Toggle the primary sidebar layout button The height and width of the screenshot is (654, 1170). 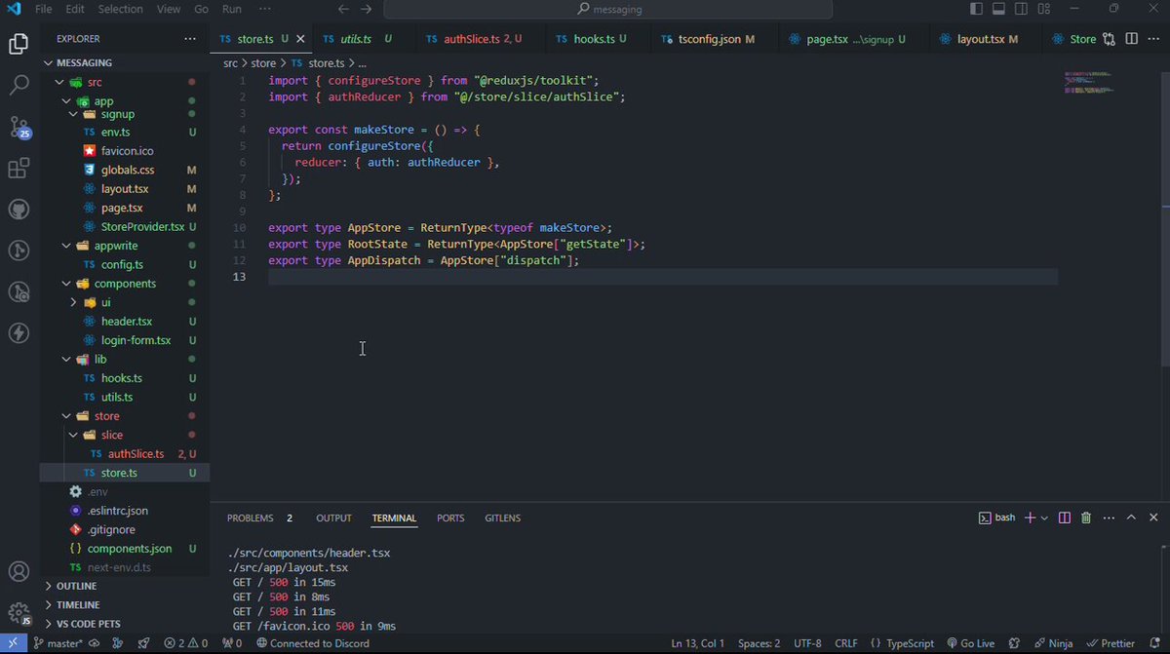pyautogui.click(x=976, y=9)
